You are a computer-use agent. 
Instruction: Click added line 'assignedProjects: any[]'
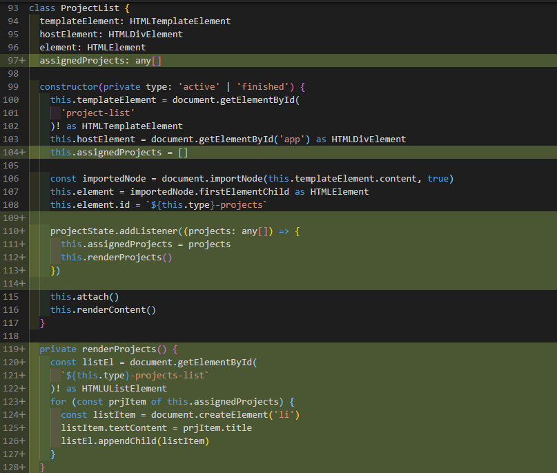pyautogui.click(x=101, y=61)
